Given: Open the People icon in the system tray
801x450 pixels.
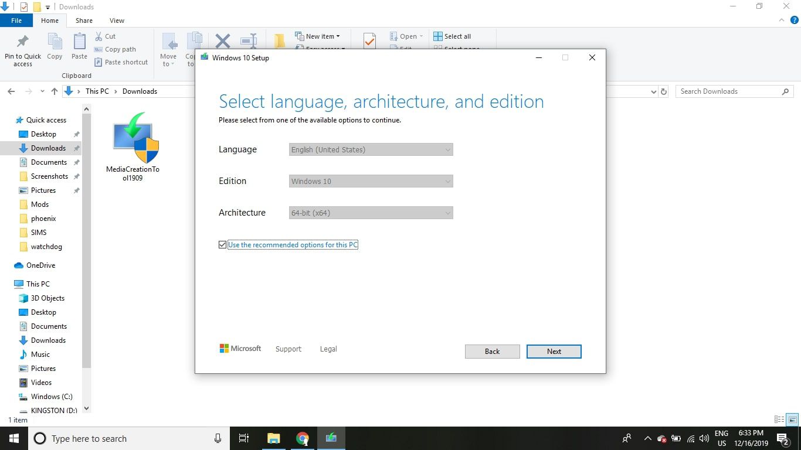Looking at the screenshot, I should tap(627, 438).
